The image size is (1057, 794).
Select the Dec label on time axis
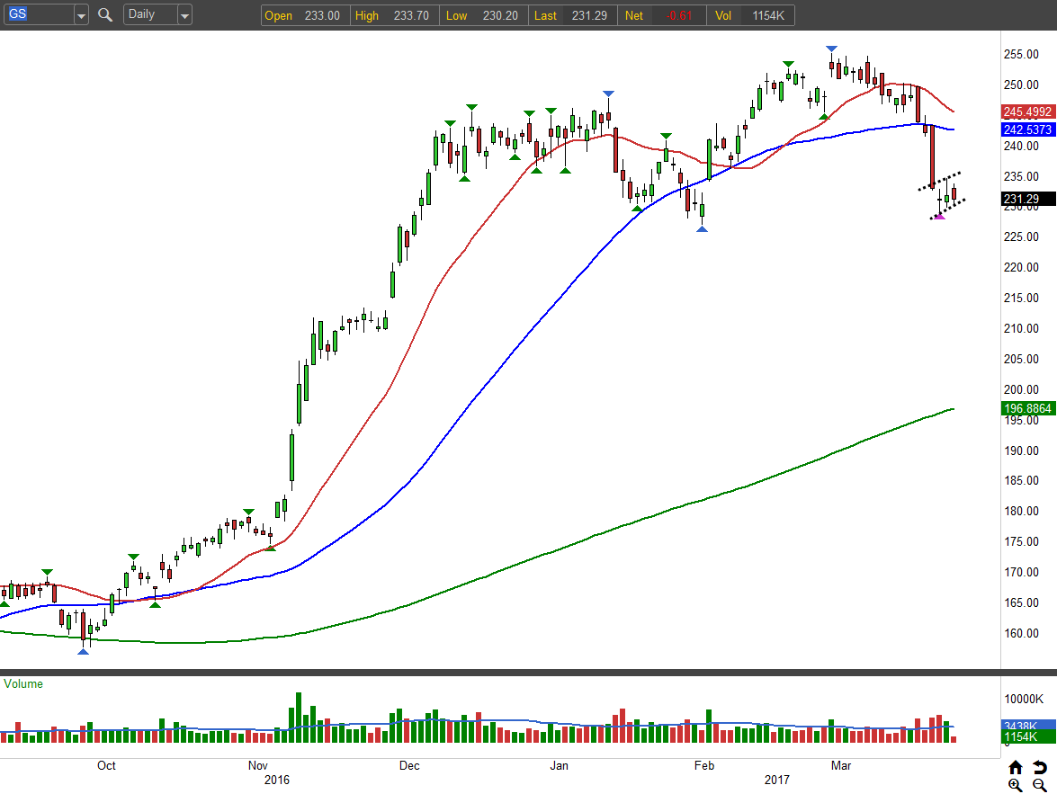(x=409, y=766)
